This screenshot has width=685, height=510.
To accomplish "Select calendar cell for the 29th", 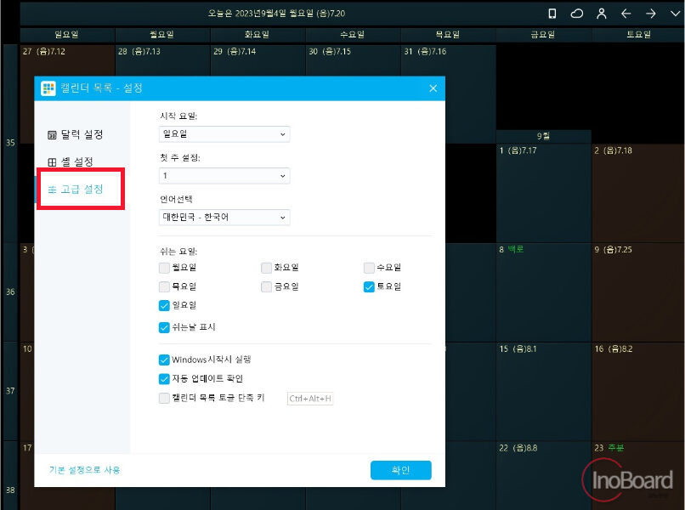I will click(x=258, y=60).
